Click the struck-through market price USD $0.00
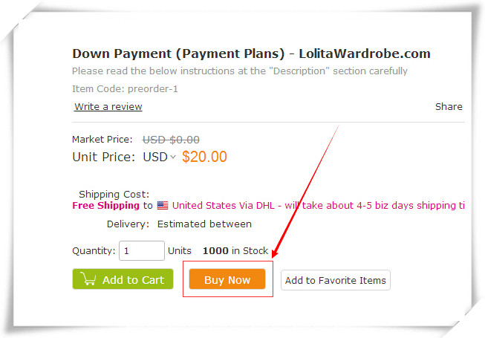485x338 pixels. [171, 140]
